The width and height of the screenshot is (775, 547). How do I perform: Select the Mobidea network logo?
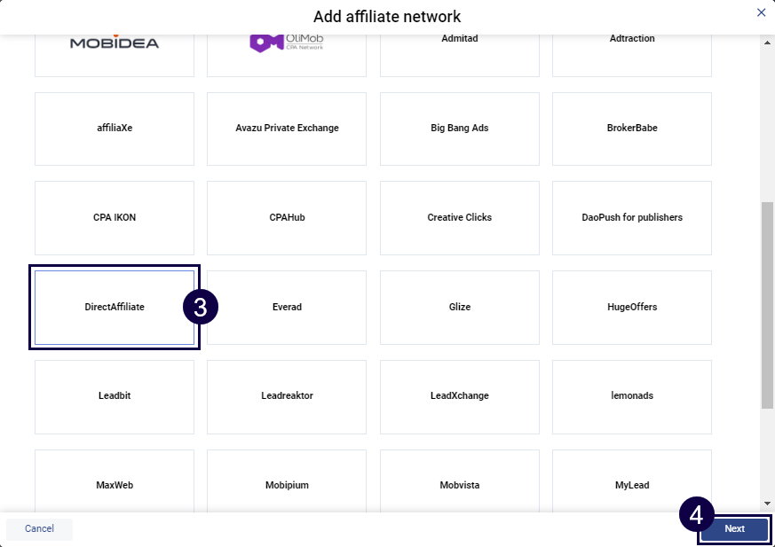tap(114, 41)
